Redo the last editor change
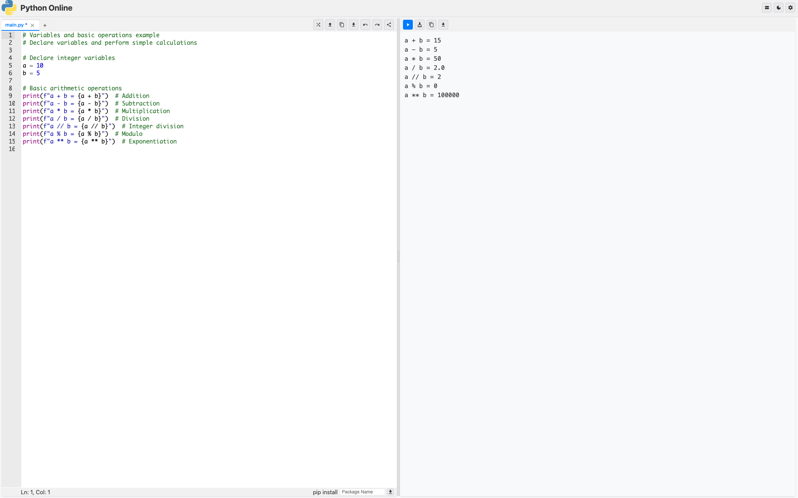Screen dimensions: 798x498 click(x=377, y=25)
